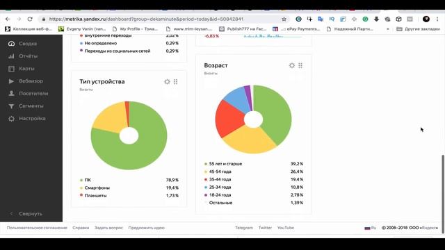Viewport: 445px width, 250px height.
Task: Click the download arrow extension icon
Action: (x=376, y=19)
